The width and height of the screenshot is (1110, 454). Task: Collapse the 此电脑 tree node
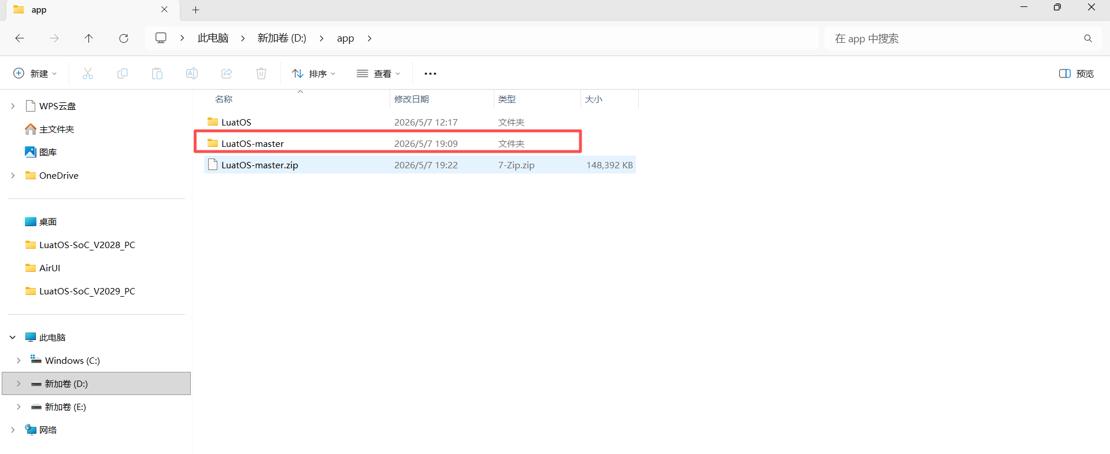pyautogui.click(x=13, y=337)
